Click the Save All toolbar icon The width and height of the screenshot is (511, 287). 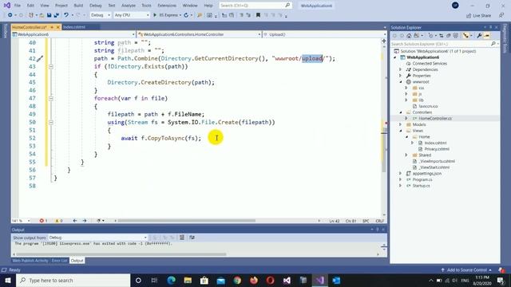(x=56, y=15)
